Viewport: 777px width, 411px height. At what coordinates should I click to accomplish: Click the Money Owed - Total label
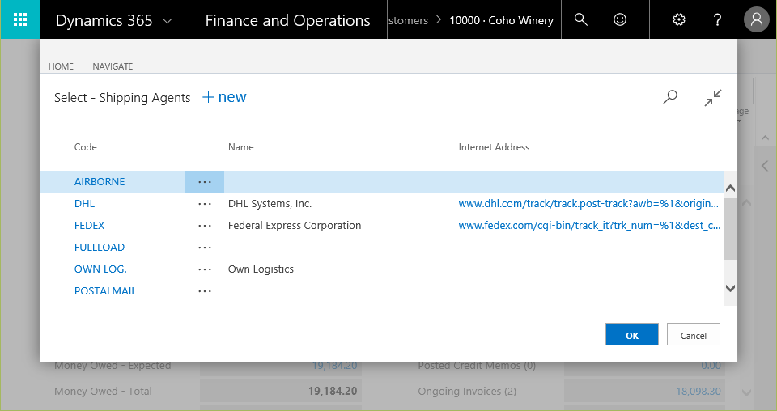(x=103, y=391)
